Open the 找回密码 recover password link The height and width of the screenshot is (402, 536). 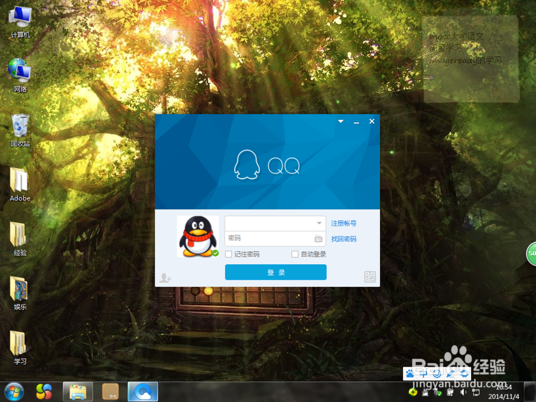pos(344,239)
